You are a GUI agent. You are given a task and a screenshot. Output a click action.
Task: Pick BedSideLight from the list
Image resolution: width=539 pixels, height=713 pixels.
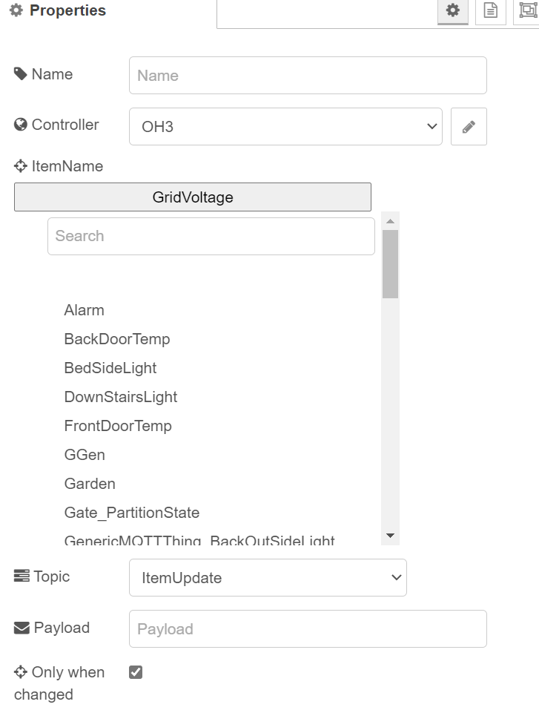click(x=110, y=368)
